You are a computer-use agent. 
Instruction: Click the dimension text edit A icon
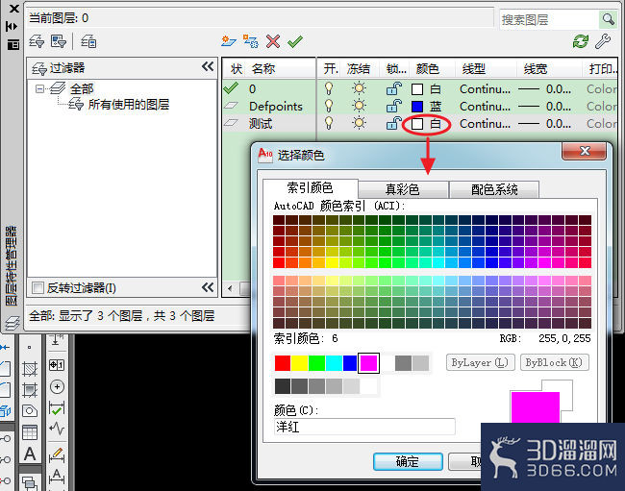pyautogui.click(x=57, y=476)
